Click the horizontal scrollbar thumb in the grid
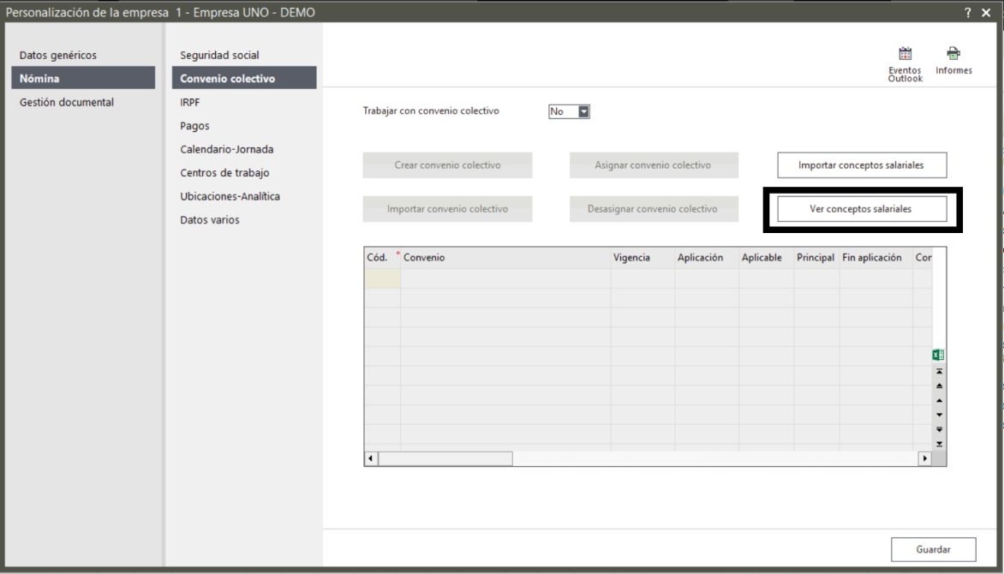The height and width of the screenshot is (574, 1004). [445, 458]
